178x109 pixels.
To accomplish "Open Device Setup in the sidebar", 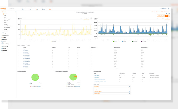I will 6,44.
